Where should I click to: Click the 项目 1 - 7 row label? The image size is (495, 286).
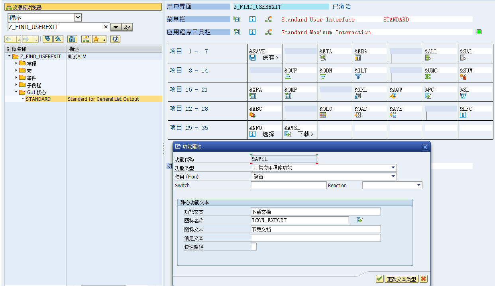coord(189,51)
